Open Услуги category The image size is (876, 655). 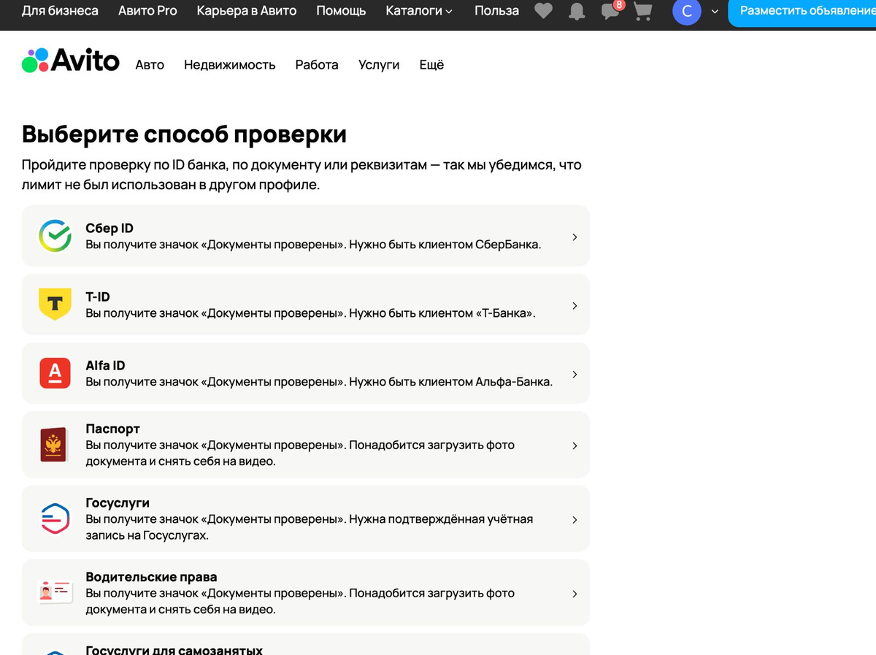click(379, 65)
